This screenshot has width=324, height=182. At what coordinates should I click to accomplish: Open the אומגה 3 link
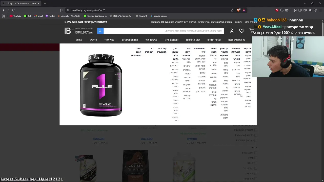tap(202, 77)
